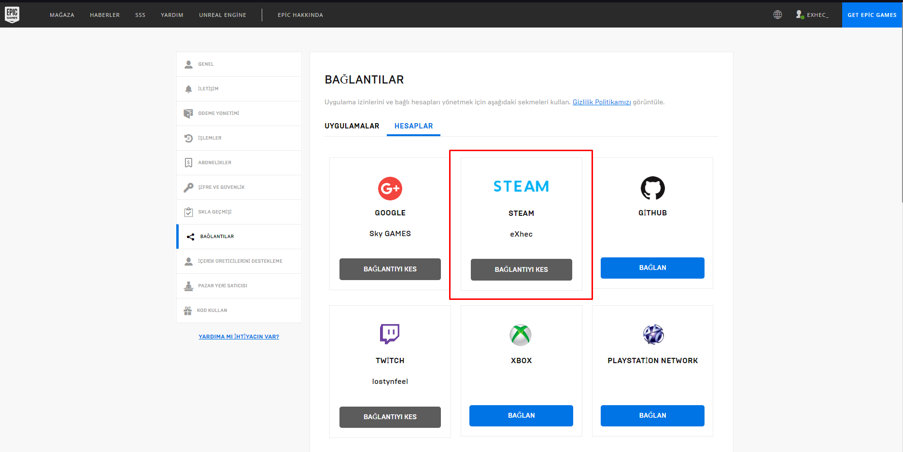Click the Get Epic Games button
Image resolution: width=903 pixels, height=452 pixels.
[x=872, y=15]
